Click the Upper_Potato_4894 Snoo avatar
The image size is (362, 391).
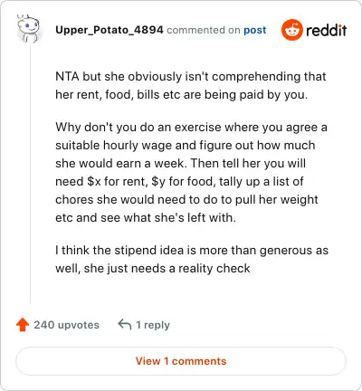click(x=28, y=29)
